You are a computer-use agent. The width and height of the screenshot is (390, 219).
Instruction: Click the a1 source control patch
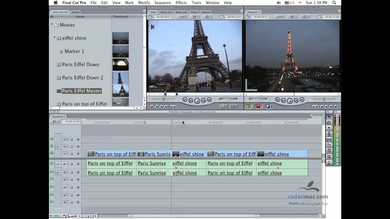point(58,164)
